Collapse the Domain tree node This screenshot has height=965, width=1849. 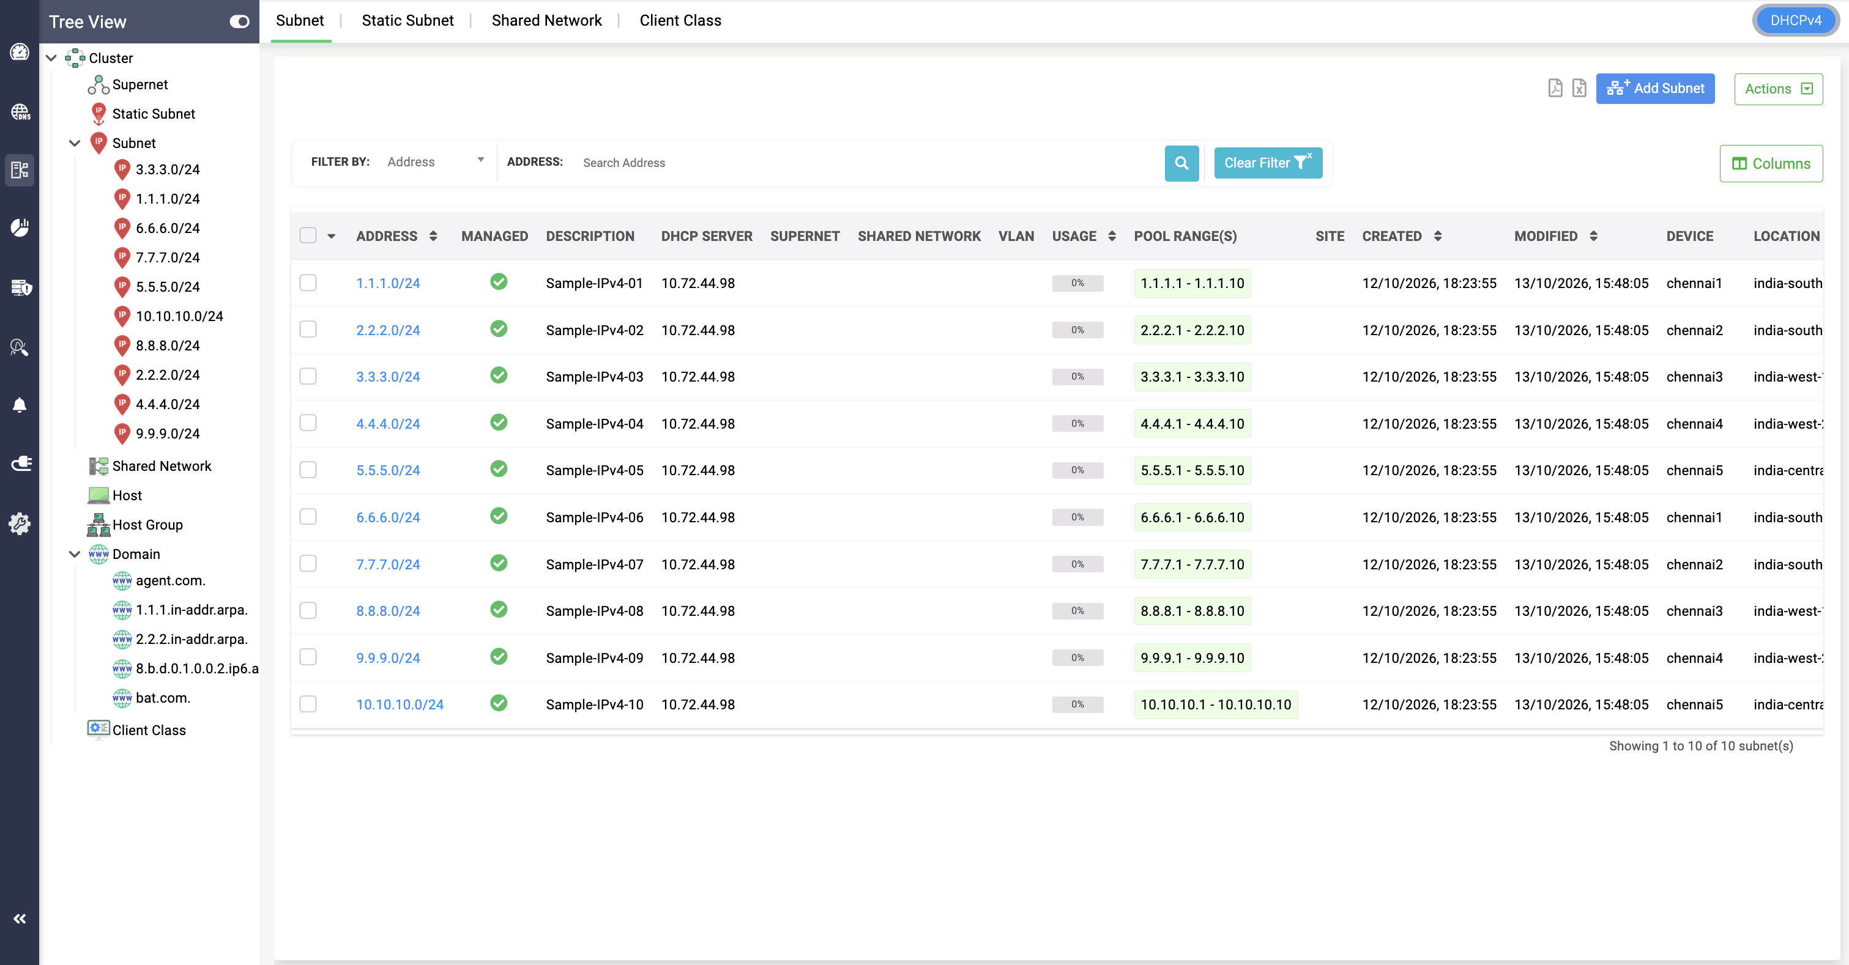pyautogui.click(x=74, y=554)
